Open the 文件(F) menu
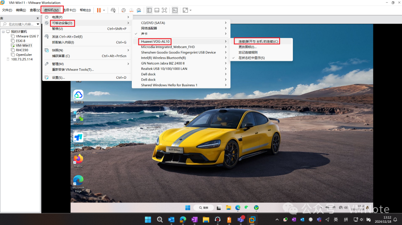 (7, 10)
